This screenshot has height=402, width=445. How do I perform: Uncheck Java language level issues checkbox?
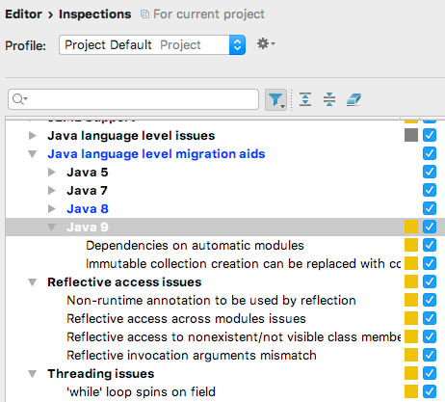coord(430,135)
